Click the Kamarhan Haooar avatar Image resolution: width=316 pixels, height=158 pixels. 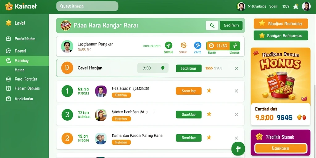(101, 139)
